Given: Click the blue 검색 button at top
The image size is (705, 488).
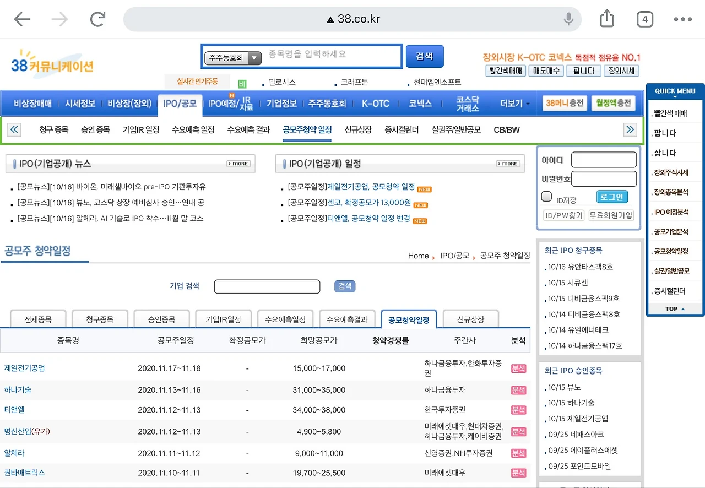Looking at the screenshot, I should click(425, 56).
